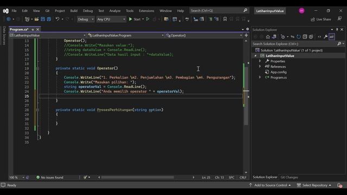
Task: Click Select Repository in status bar
Action: pos(314,185)
